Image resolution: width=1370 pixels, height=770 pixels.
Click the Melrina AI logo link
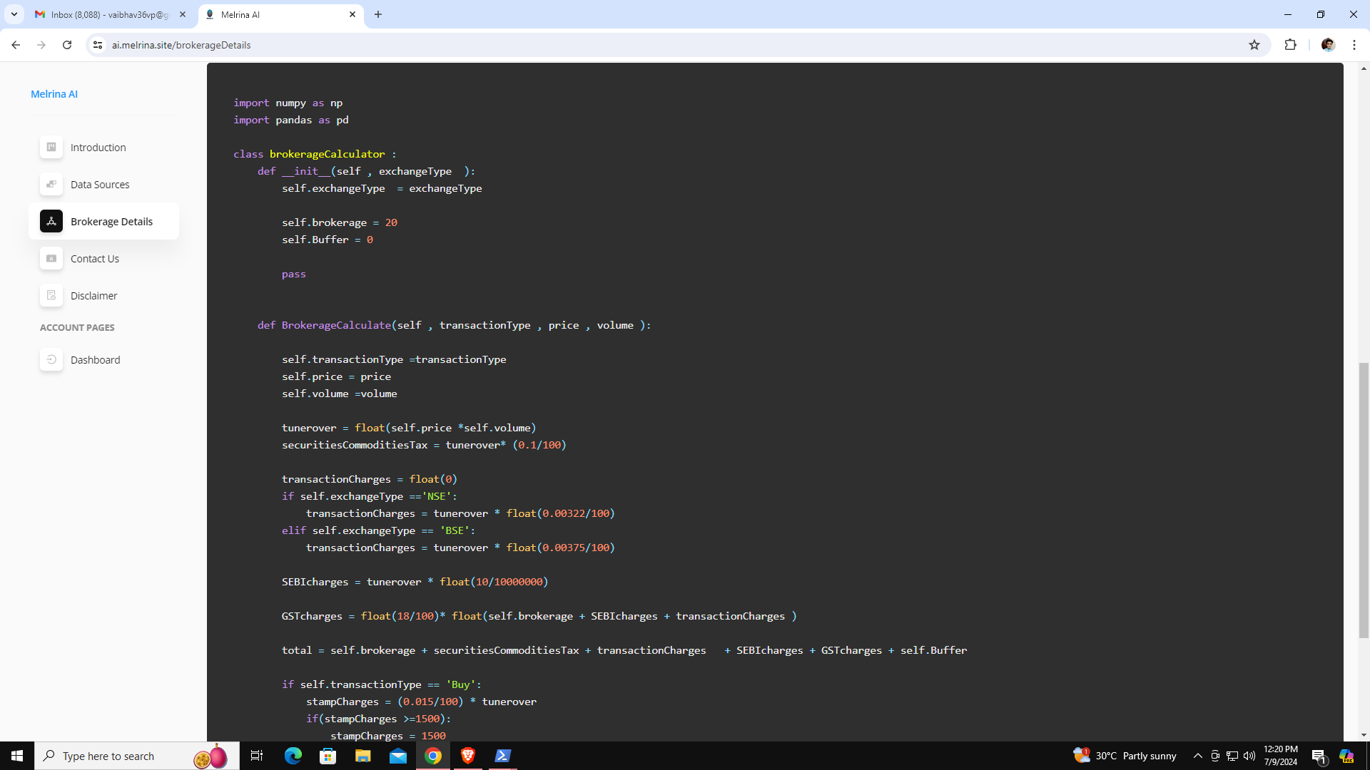point(54,94)
